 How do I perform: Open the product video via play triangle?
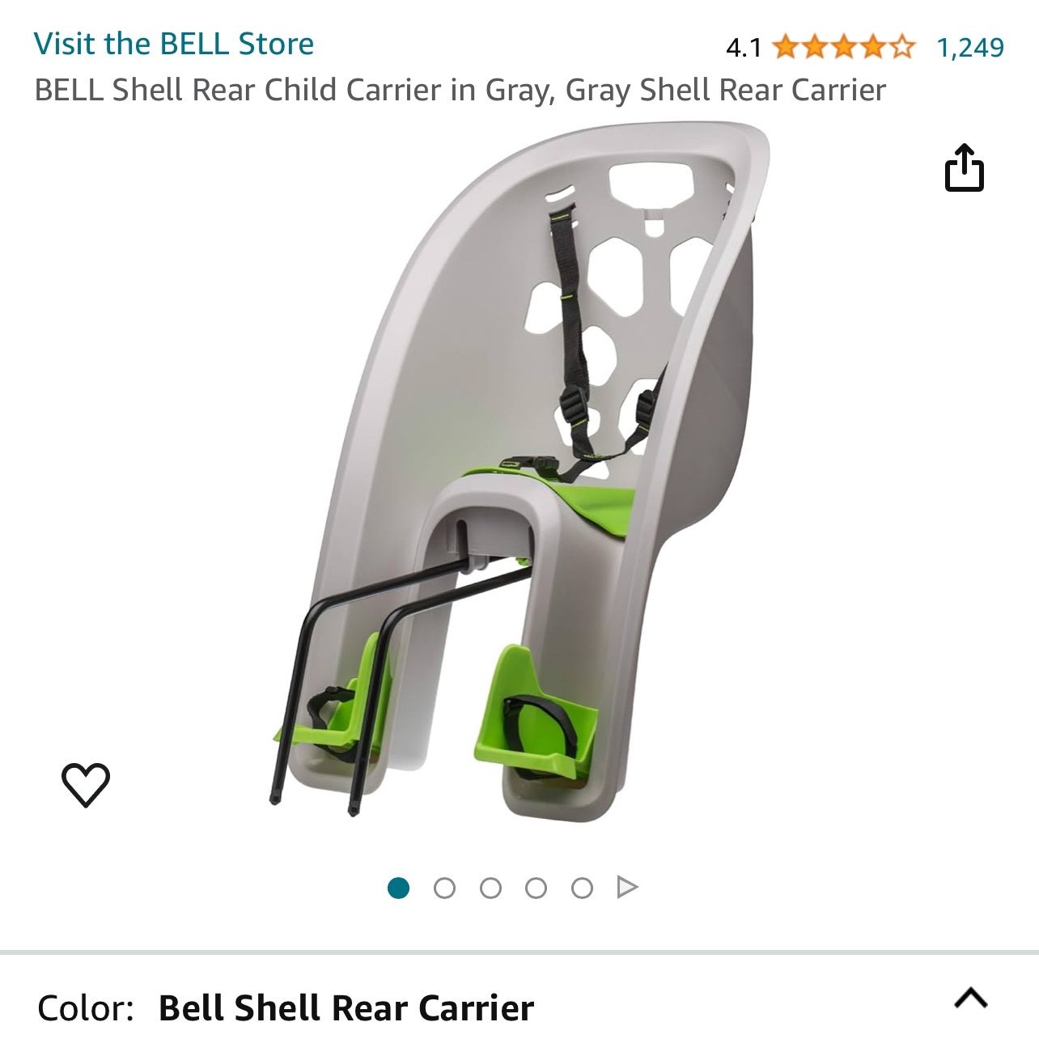pos(627,888)
